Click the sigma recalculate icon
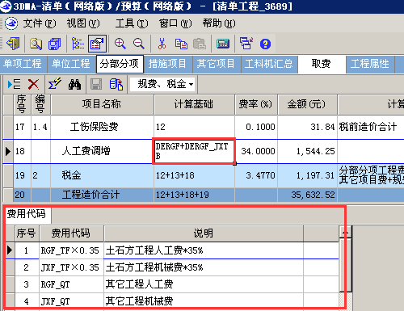Image resolution: width=404 pixels, height=311 pixels. click(55, 84)
